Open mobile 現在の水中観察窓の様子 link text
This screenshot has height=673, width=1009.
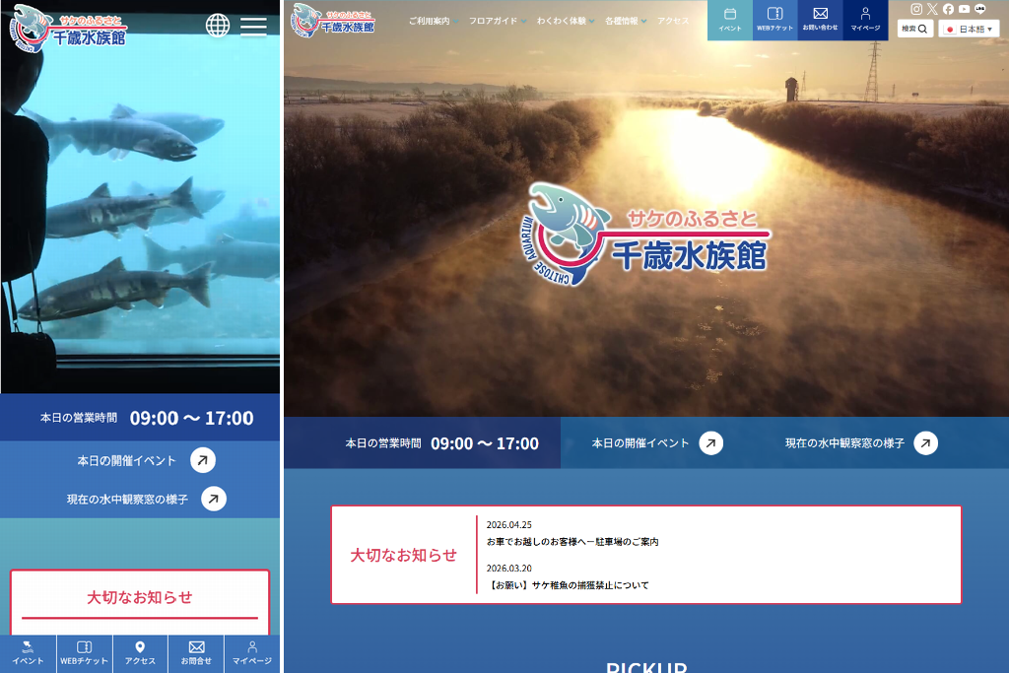(127, 500)
